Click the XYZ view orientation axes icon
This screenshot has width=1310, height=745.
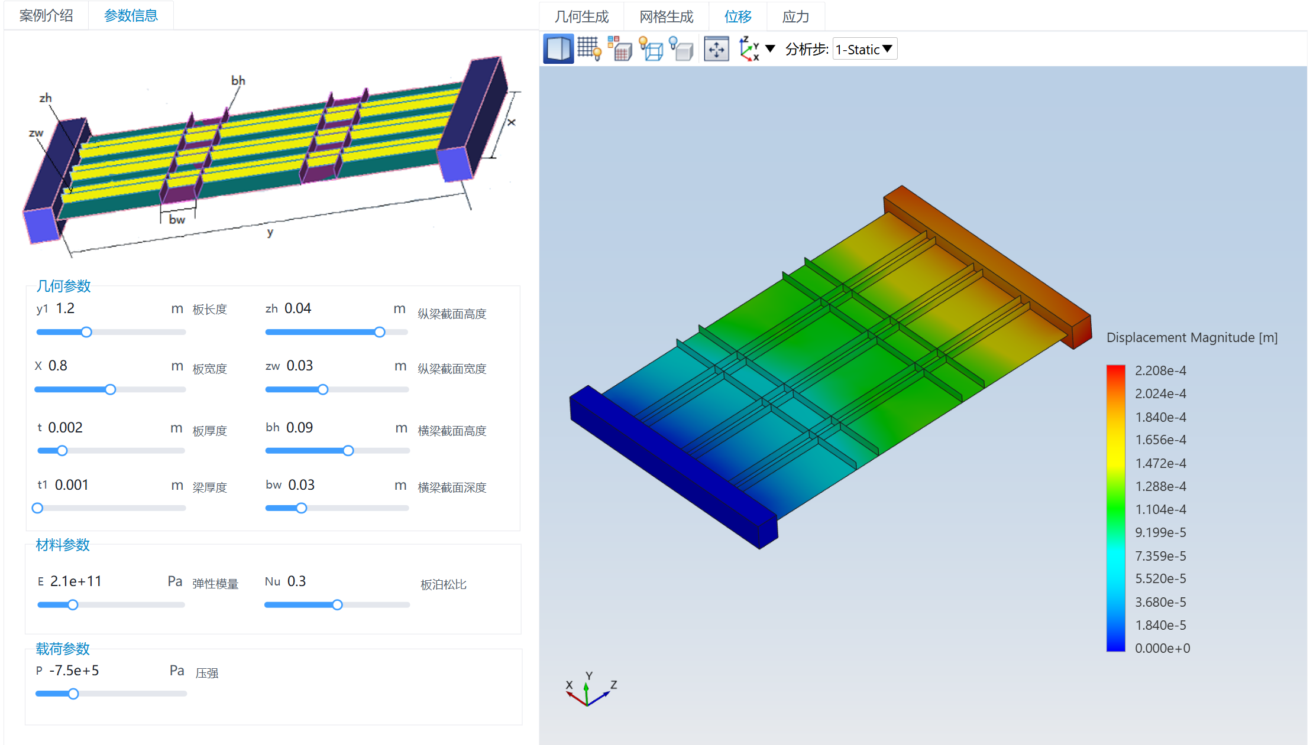(x=749, y=49)
